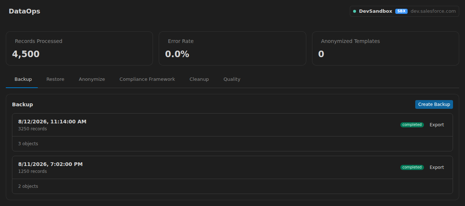Click the 0.0% error rate value
The height and width of the screenshot is (206, 465).
[177, 54]
